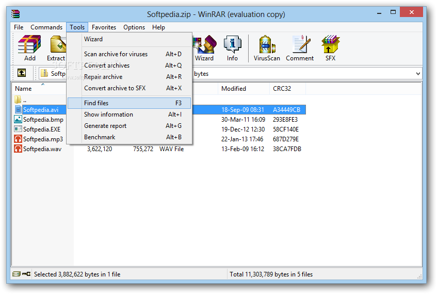This screenshot has height=294, width=437.
Task: Select Wizard in the Tools menu
Action: click(x=130, y=39)
